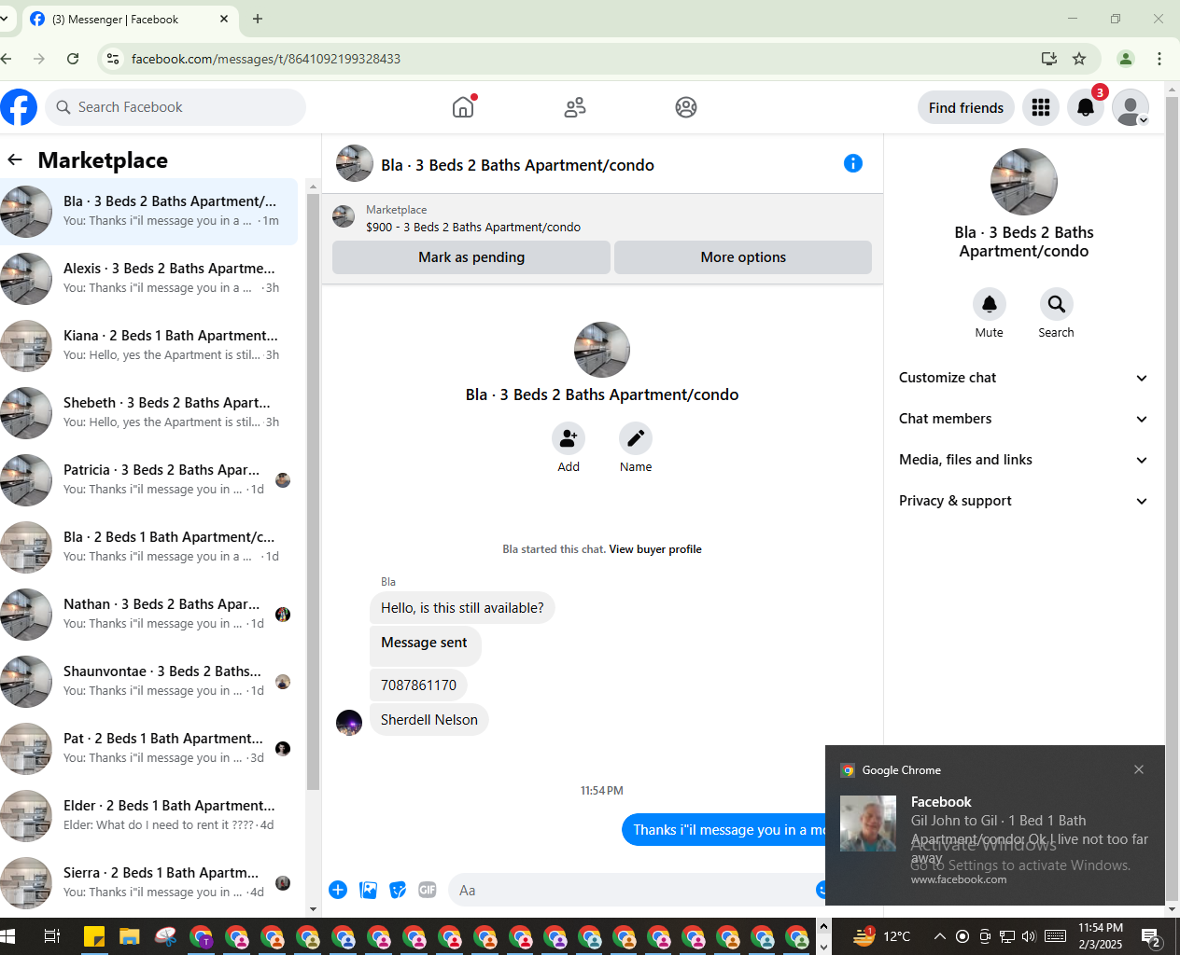The height and width of the screenshot is (955, 1180).
Task: Open Task View on the taskbar
Action: pos(52,936)
